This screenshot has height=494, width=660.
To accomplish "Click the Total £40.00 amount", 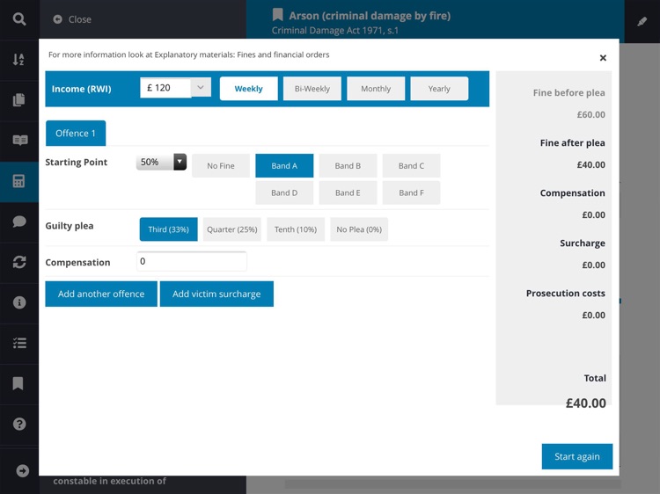I will 586,403.
